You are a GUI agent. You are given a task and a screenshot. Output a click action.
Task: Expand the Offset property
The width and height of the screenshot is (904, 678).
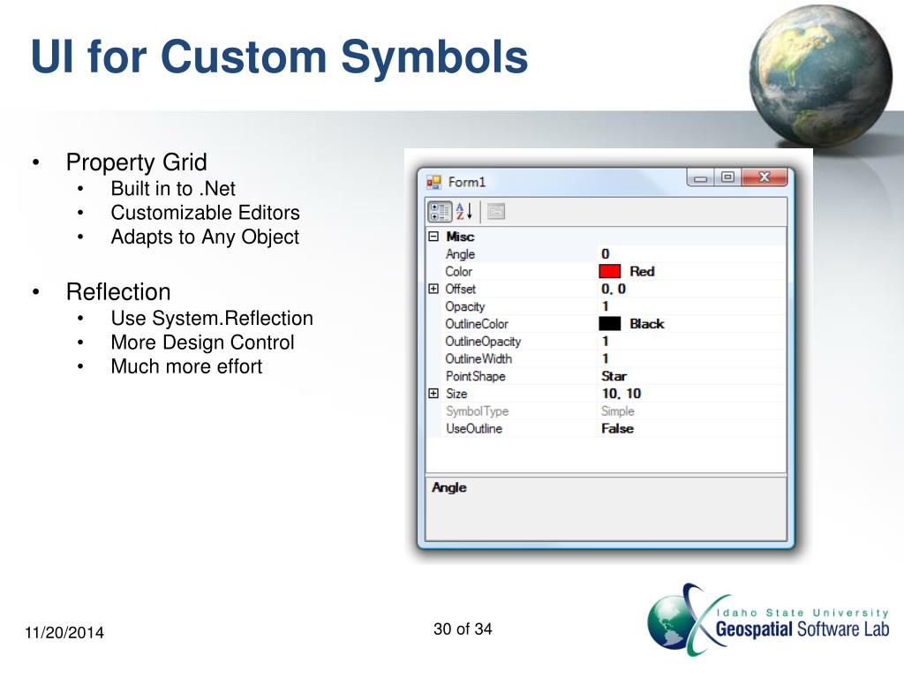coord(433,289)
